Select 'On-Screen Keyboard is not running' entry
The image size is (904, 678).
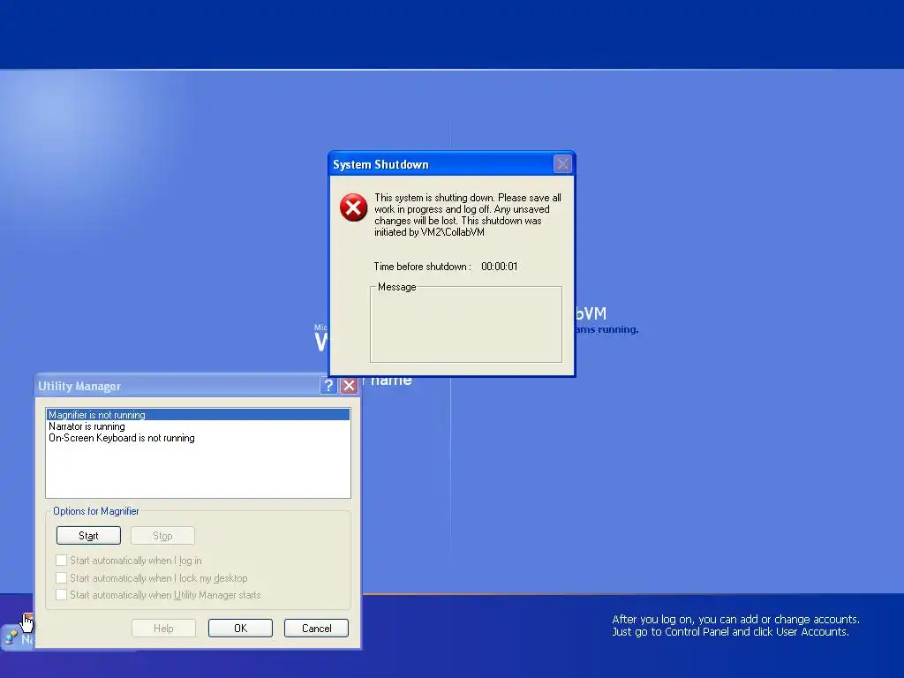(198, 438)
